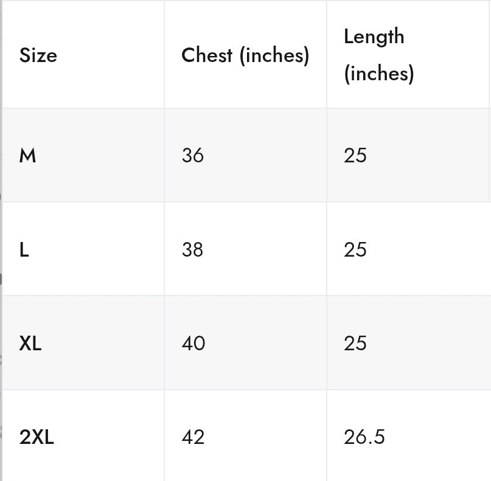Click the chest value 38
Image resolution: width=491 pixels, height=481 pixels.
click(x=192, y=249)
